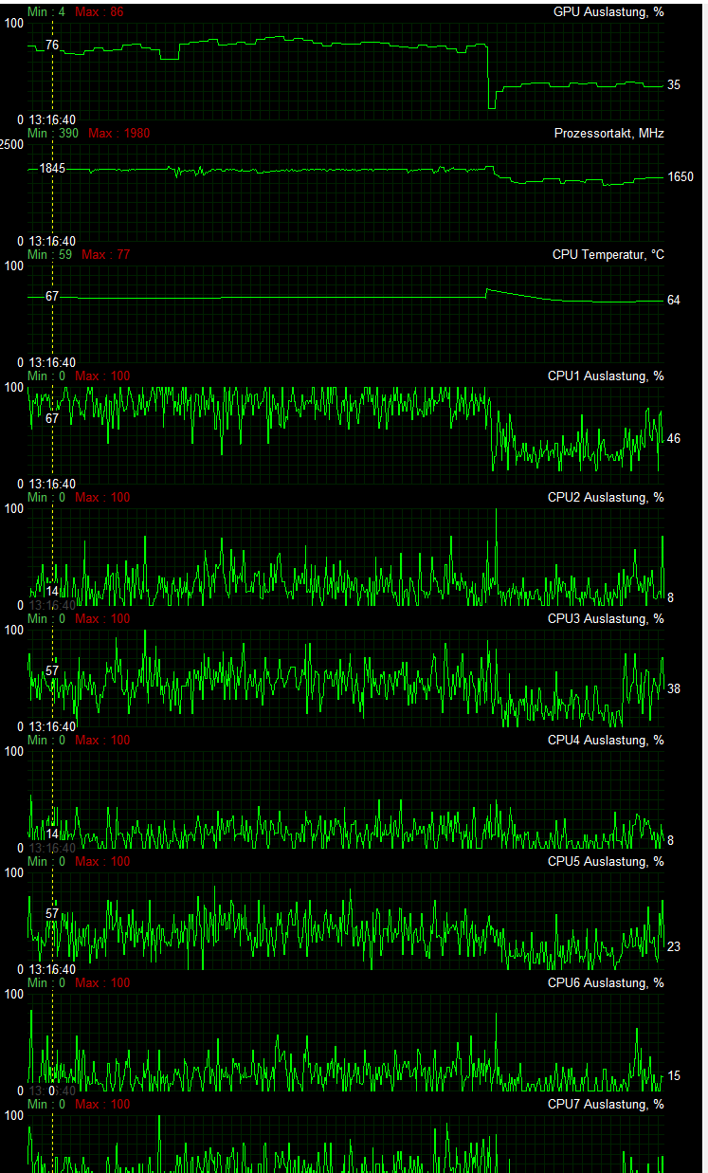708x1173 pixels.
Task: Click the current CPU temperature value 64
Action: click(673, 301)
